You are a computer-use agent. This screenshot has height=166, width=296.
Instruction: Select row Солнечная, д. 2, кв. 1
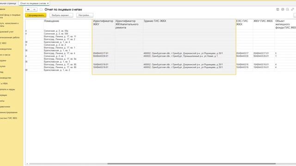[55, 56]
